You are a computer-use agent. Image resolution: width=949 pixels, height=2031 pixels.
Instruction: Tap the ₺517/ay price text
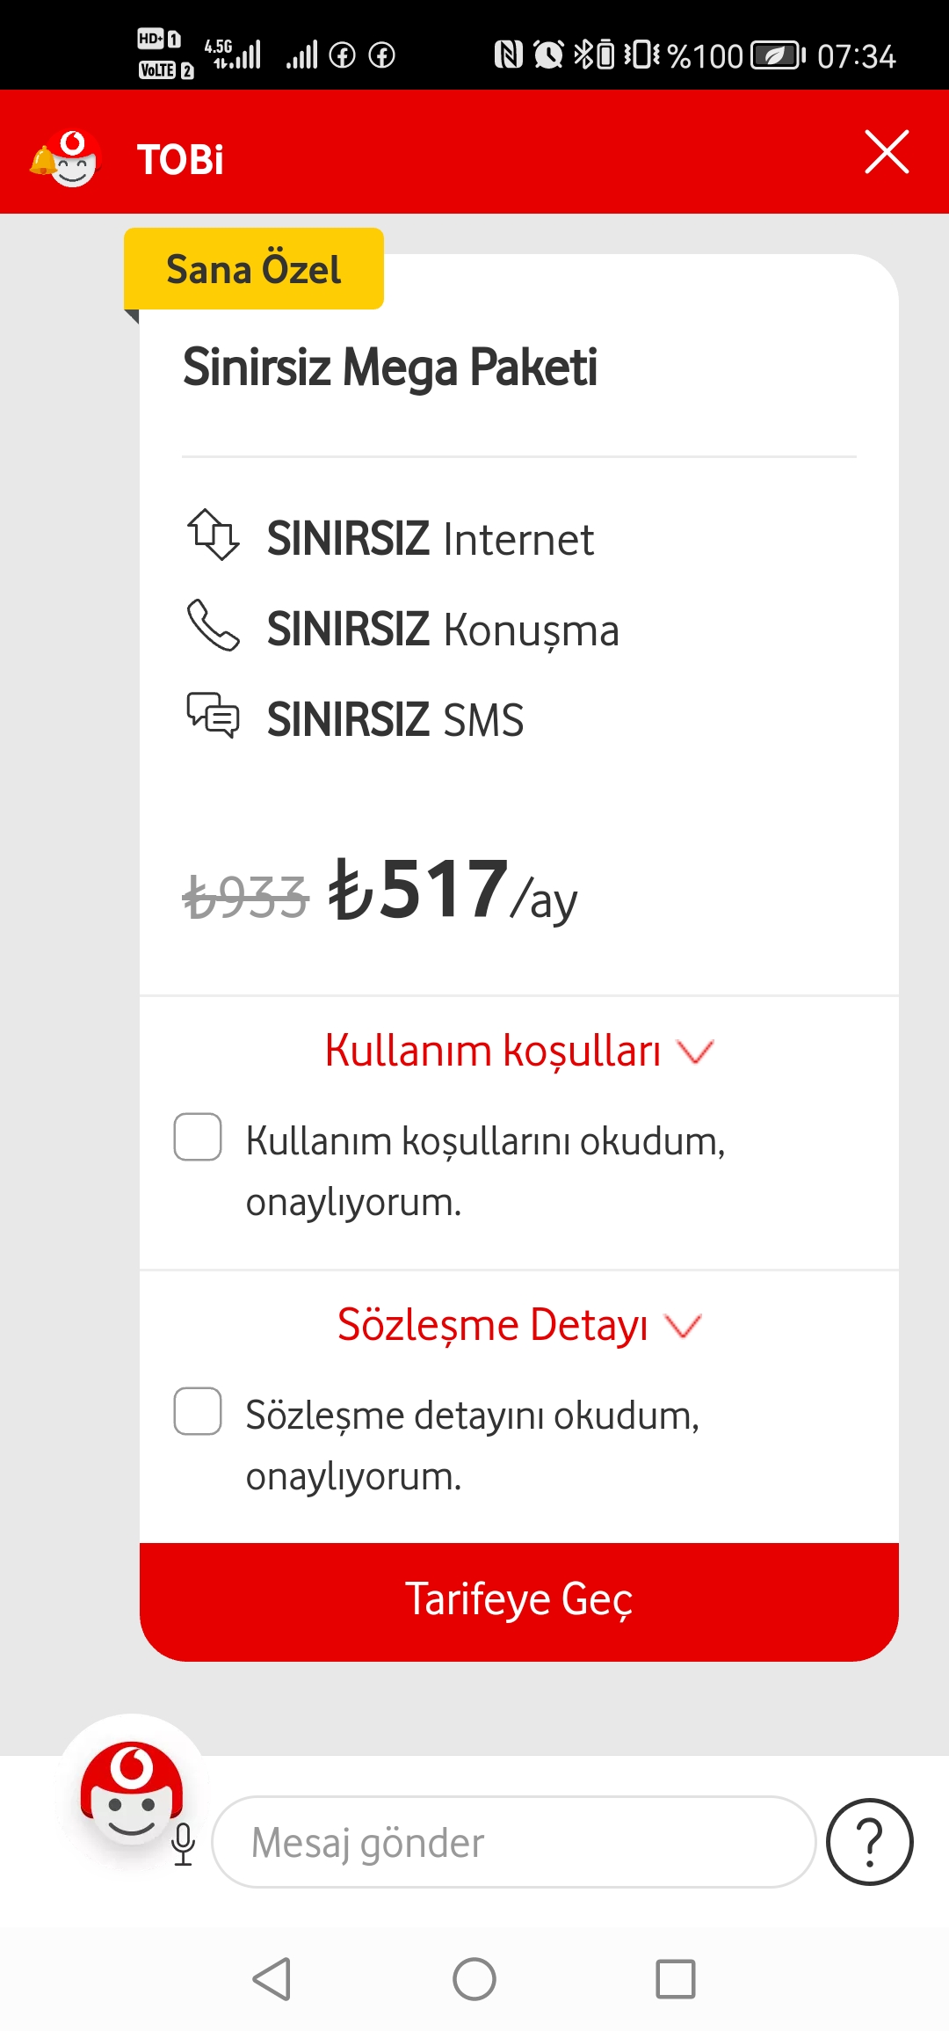coord(453,890)
